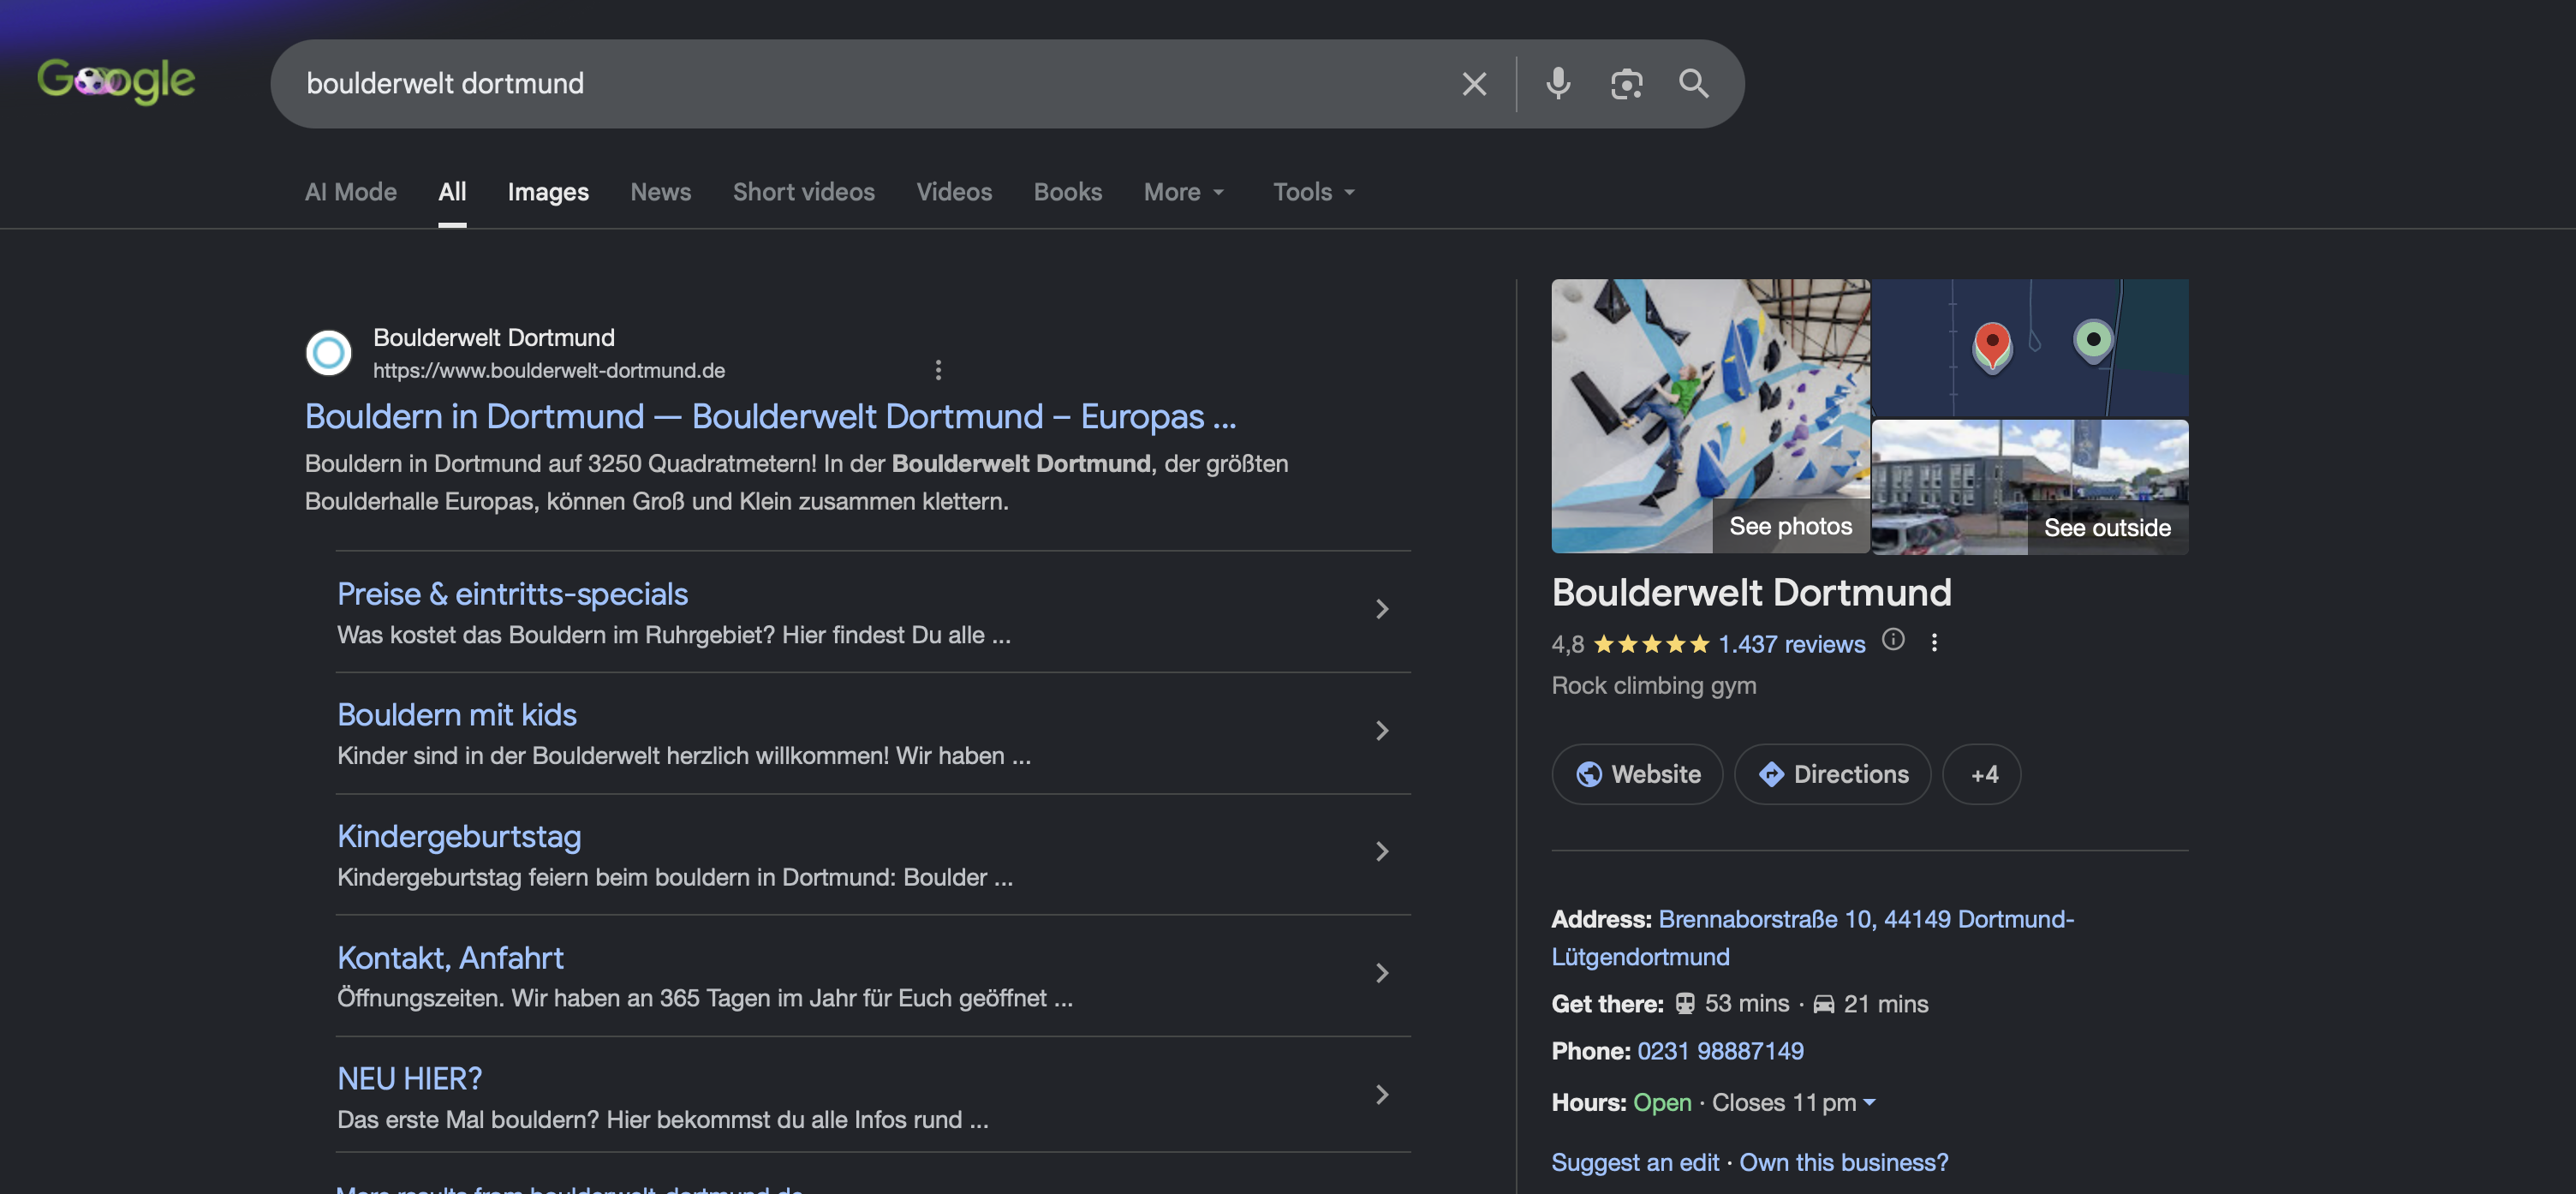Open three-dot menu beside boulderwelt-dortmund.de URL
The height and width of the screenshot is (1194, 2576).
click(938, 370)
